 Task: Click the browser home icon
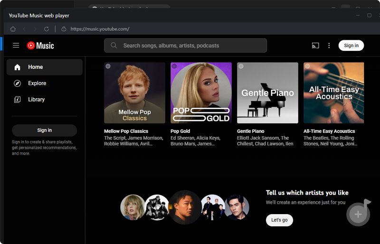13,29
